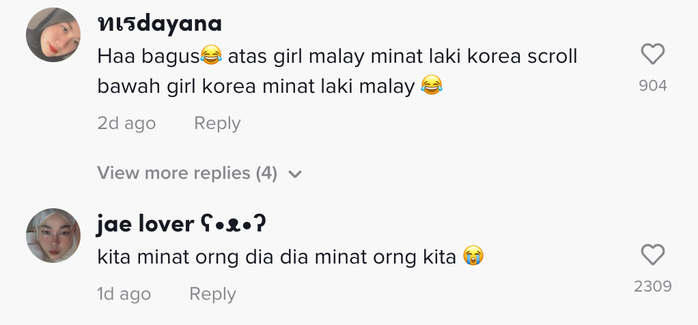Click the 904 likes count
The width and height of the screenshot is (698, 325).
pos(653,86)
